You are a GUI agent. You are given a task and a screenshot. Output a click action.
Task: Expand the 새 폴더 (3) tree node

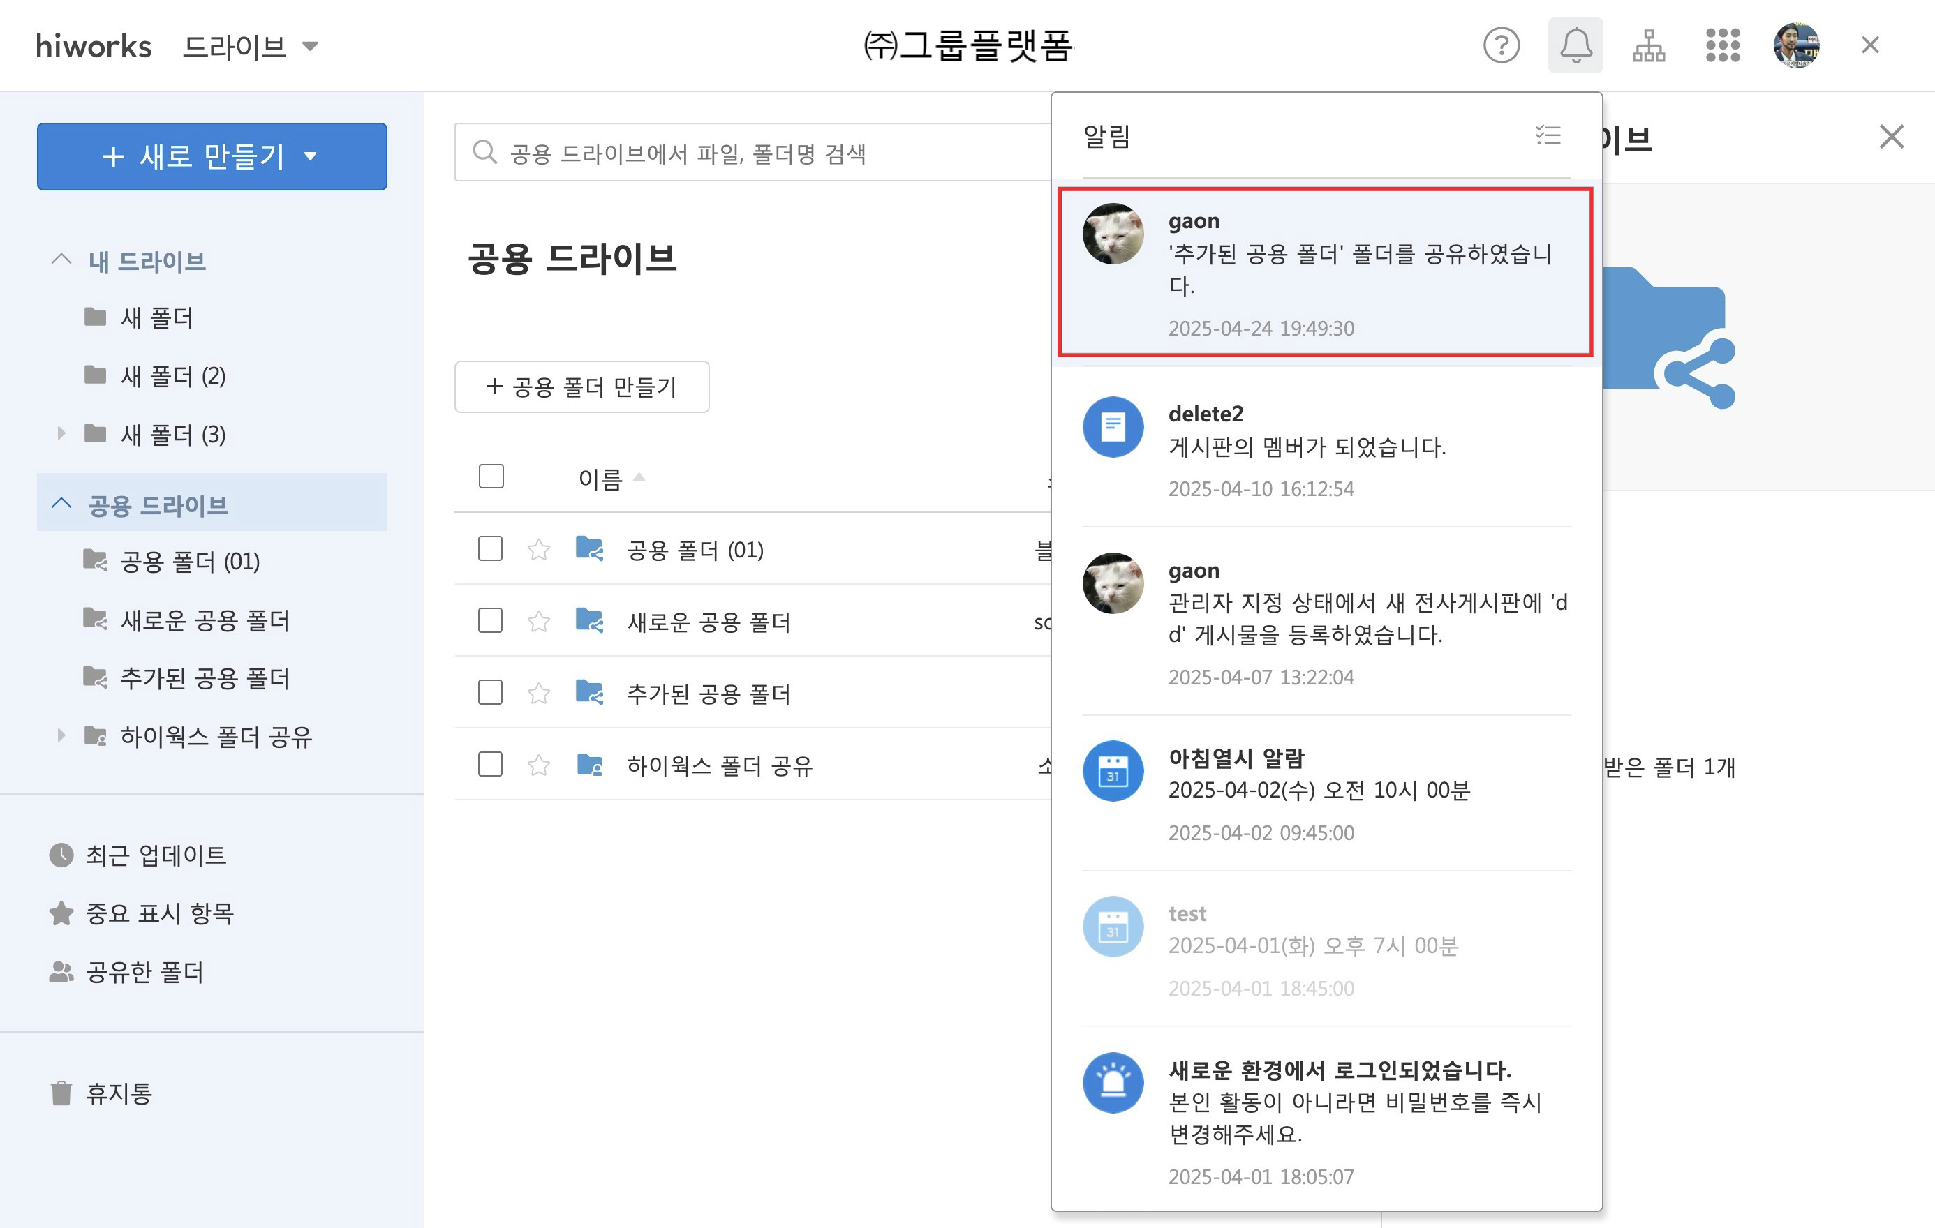pos(61,434)
